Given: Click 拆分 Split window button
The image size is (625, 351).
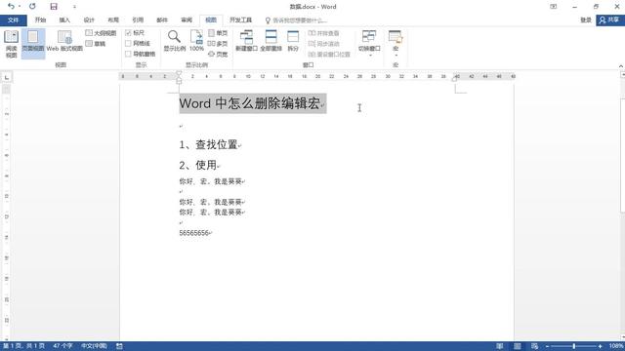Looking at the screenshot, I should [x=293, y=41].
